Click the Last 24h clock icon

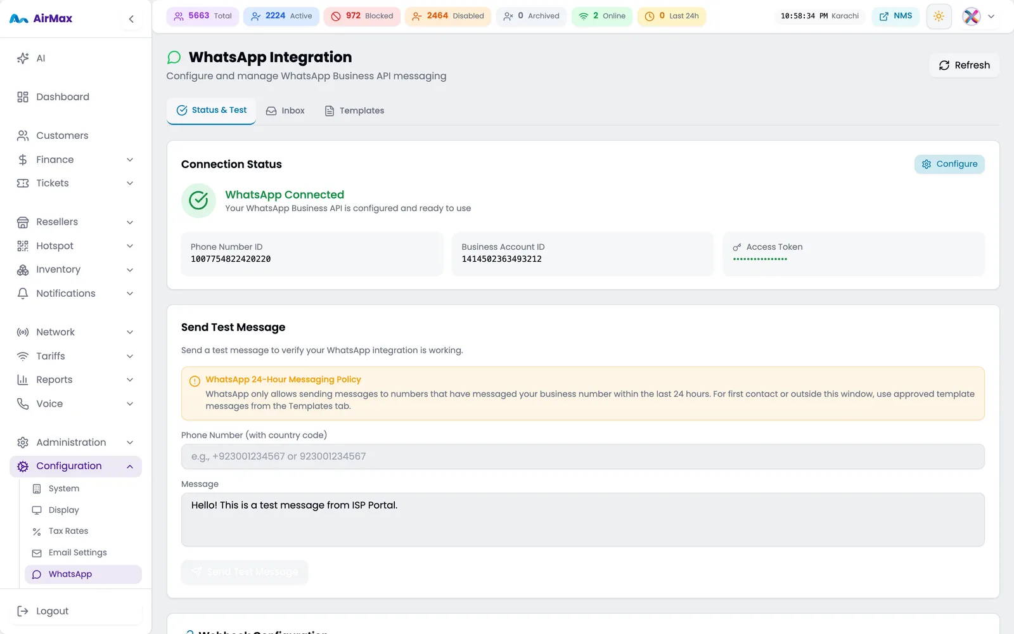(650, 16)
